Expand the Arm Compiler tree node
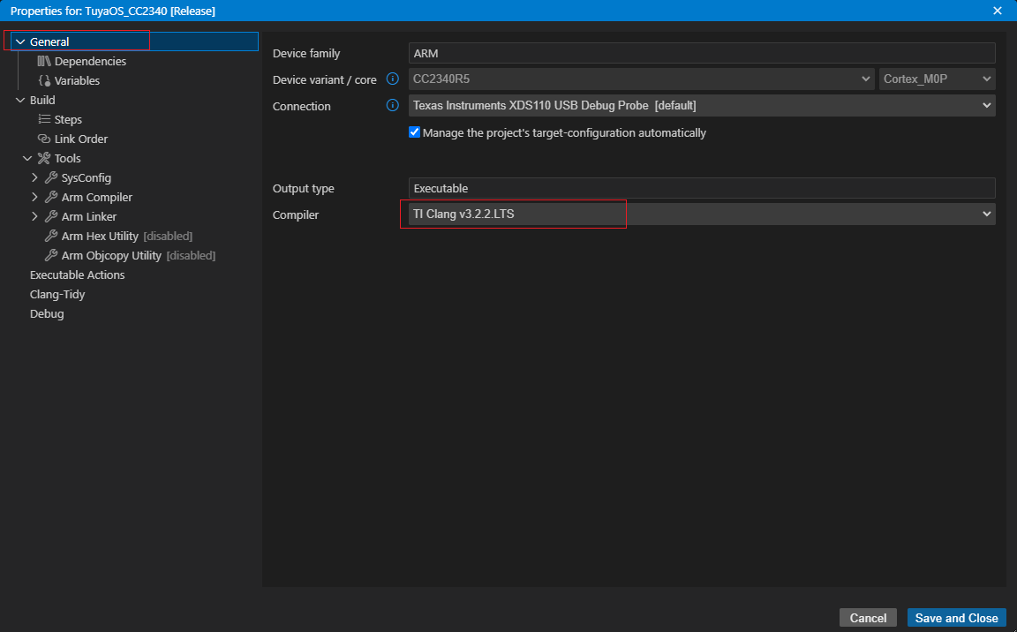This screenshot has height=632, width=1017. coord(35,197)
